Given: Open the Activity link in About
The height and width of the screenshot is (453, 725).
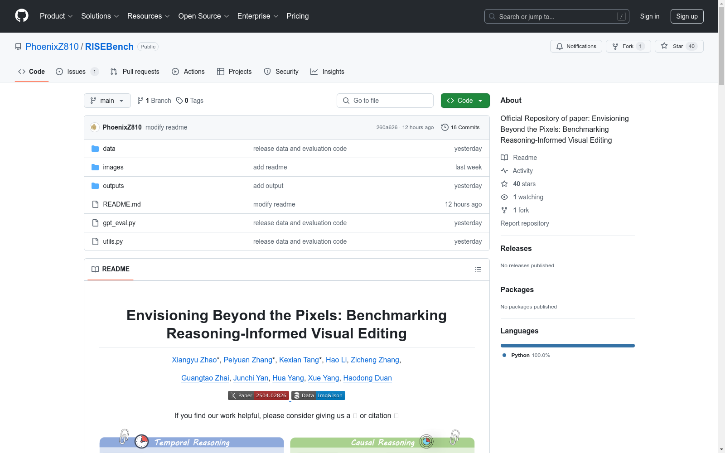Looking at the screenshot, I should [517, 171].
